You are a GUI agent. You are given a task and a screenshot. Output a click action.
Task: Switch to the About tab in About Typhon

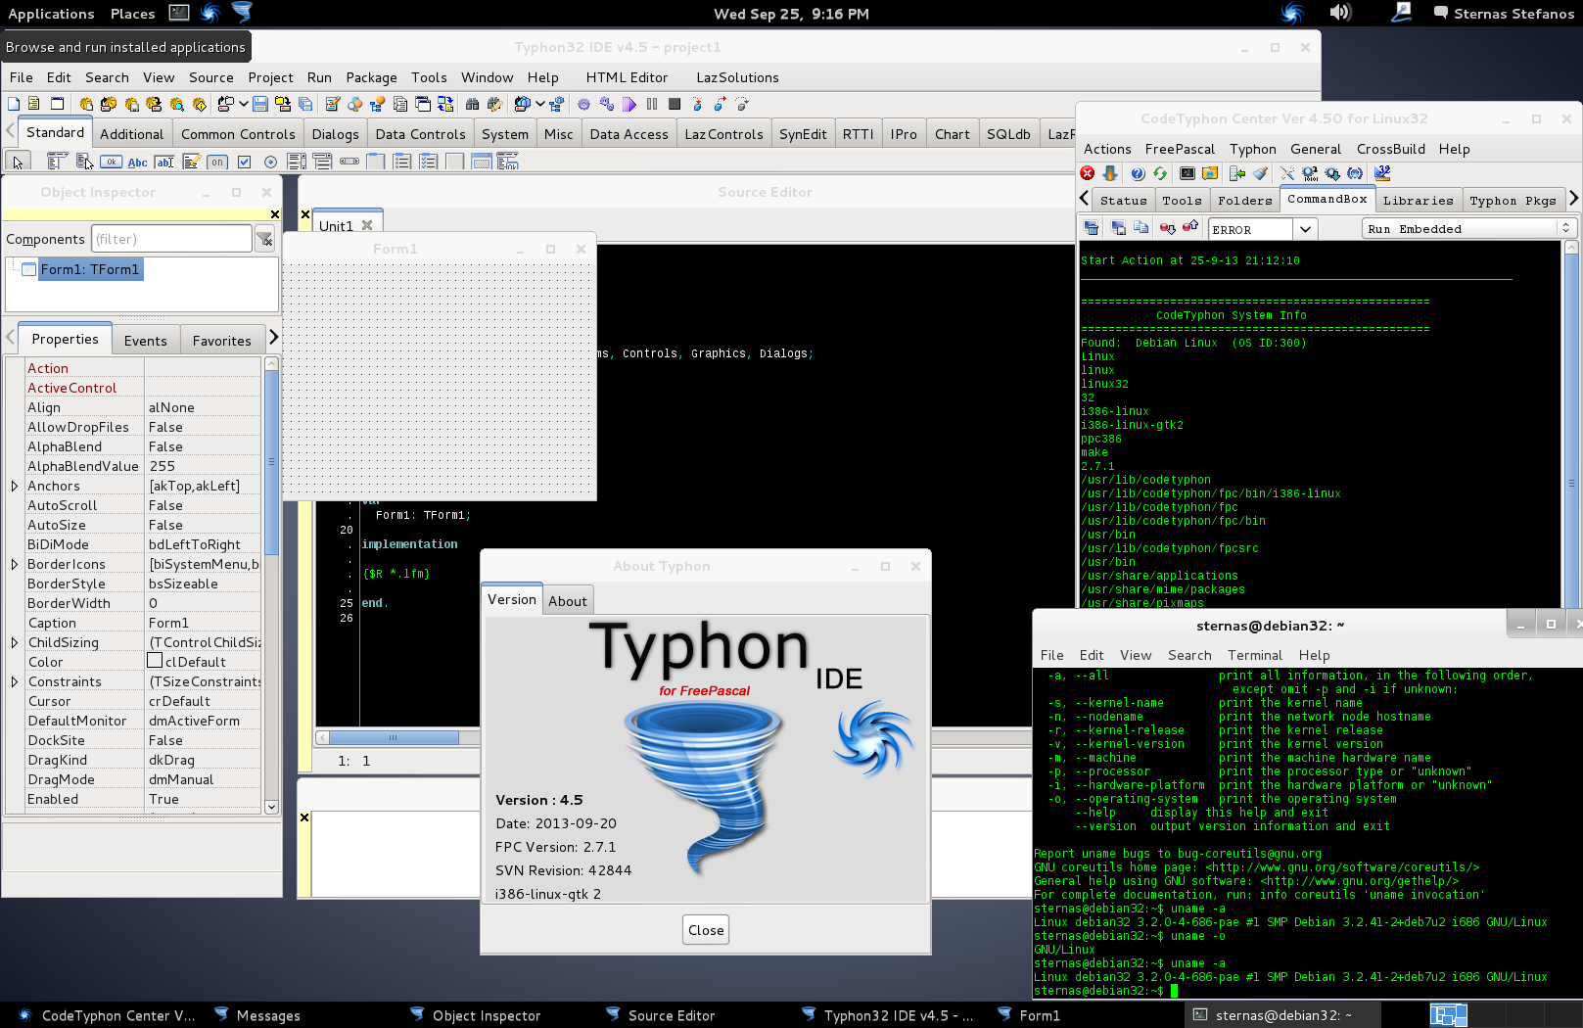(568, 601)
